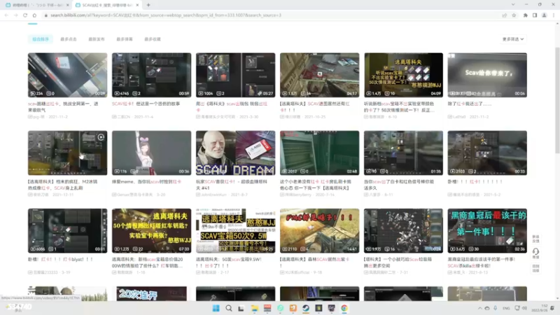Screen dimensions: 560x315
Task: Open the 00:36 anime girl meme thumbnail
Action: (151, 153)
